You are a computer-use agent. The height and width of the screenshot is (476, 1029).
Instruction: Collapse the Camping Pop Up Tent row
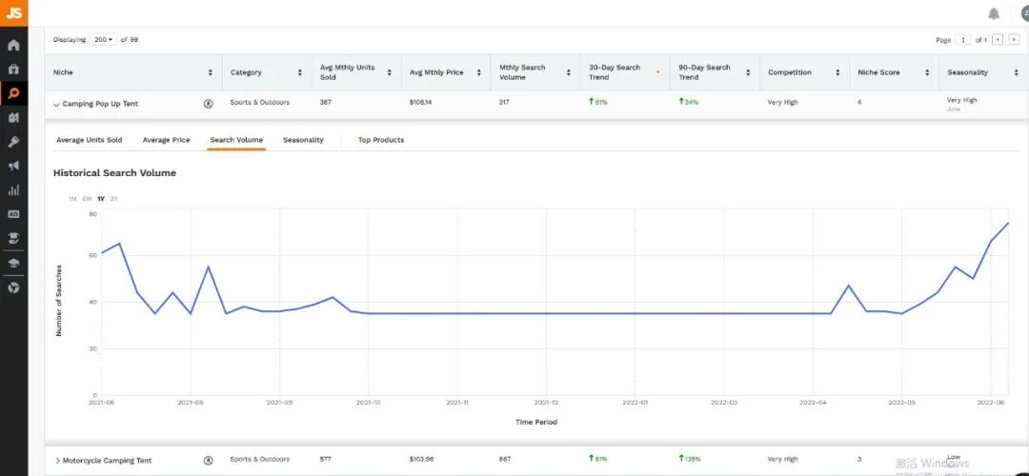click(x=56, y=105)
